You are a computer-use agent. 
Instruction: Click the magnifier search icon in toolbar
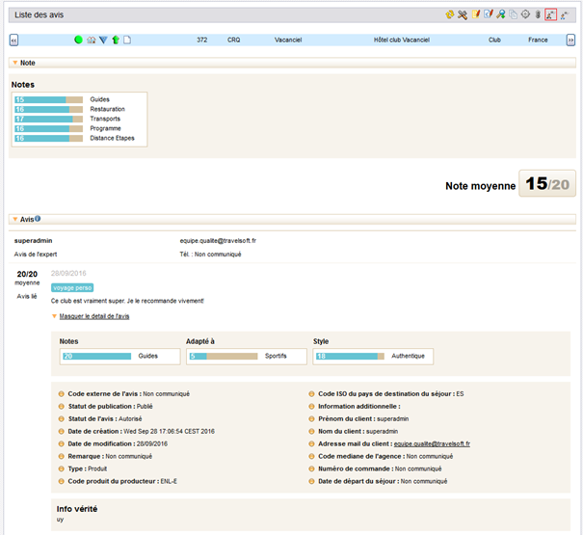[x=500, y=14]
